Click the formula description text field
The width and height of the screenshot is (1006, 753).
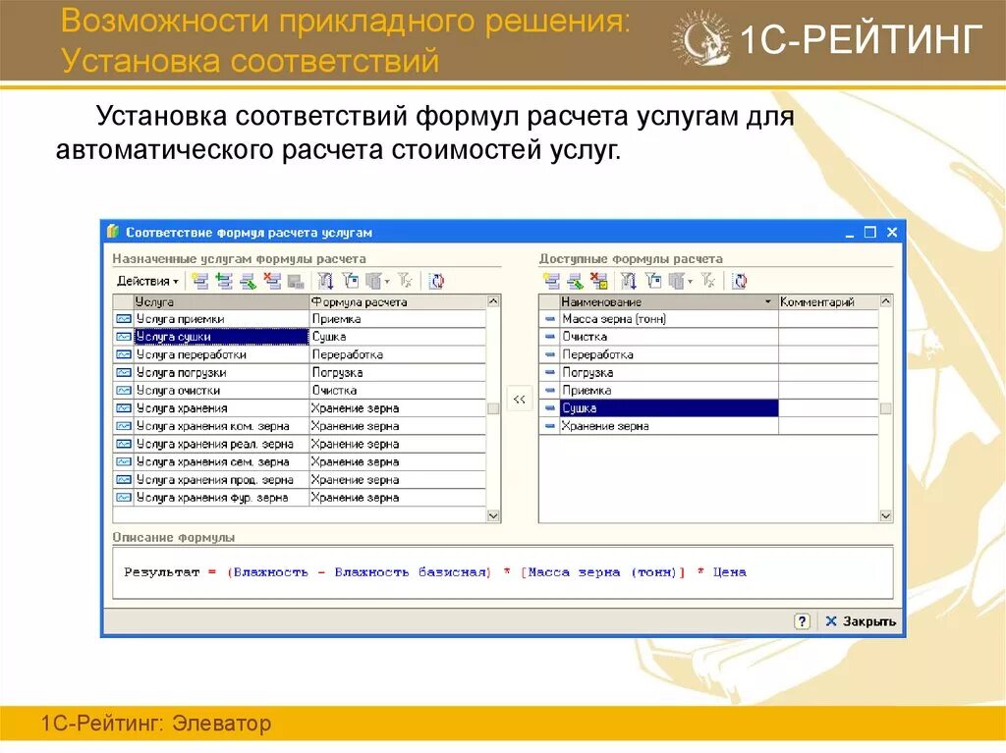pos(503,572)
